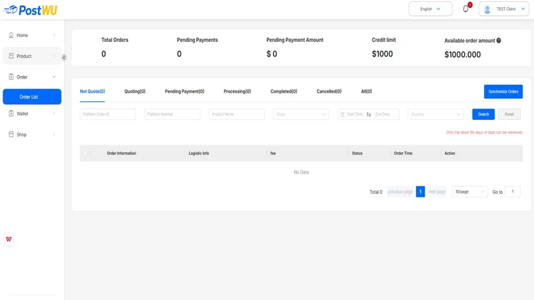
Task: Open notifications bell icon
Action: (465, 9)
